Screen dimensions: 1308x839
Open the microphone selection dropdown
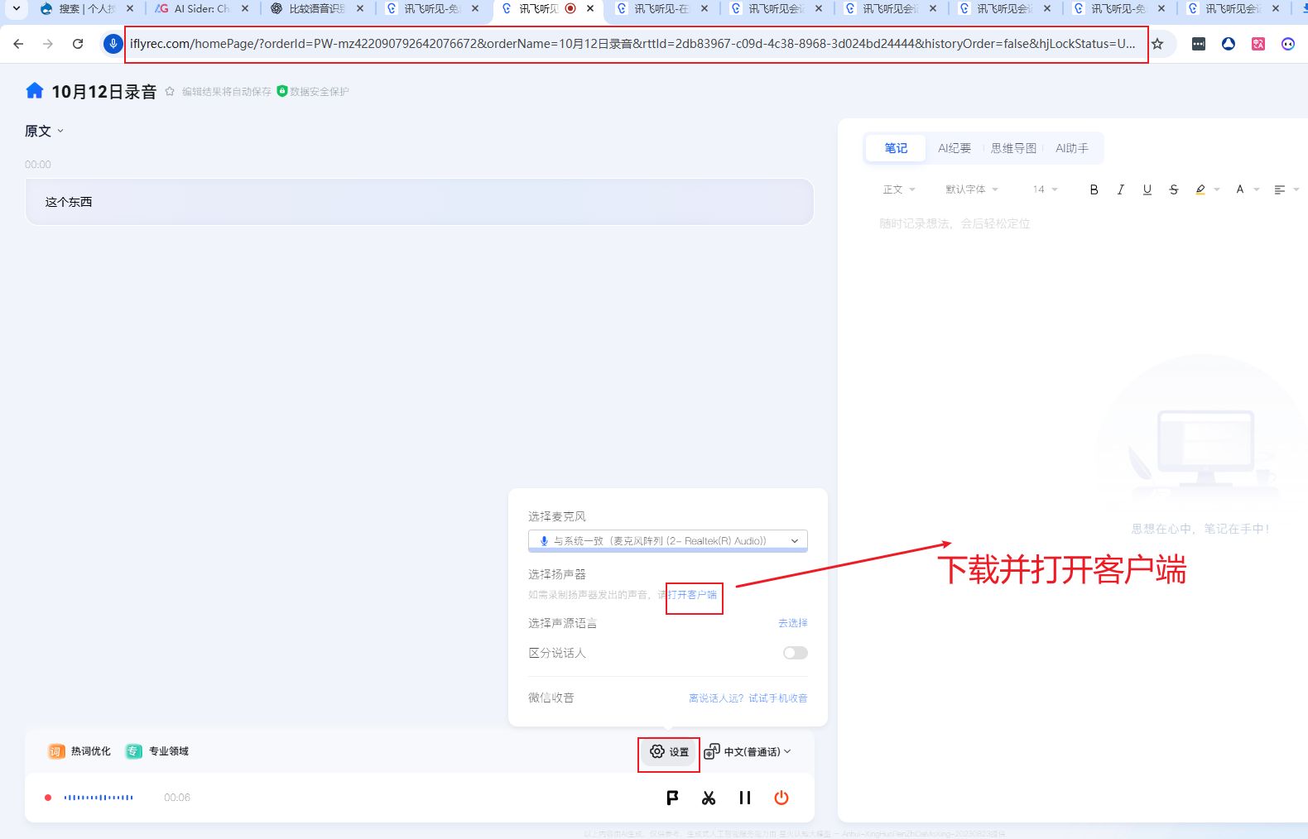[667, 541]
